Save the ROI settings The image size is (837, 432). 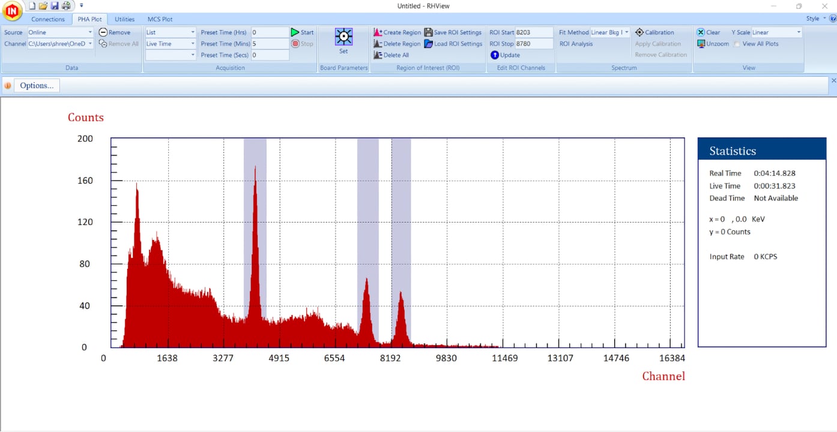pyautogui.click(x=453, y=32)
